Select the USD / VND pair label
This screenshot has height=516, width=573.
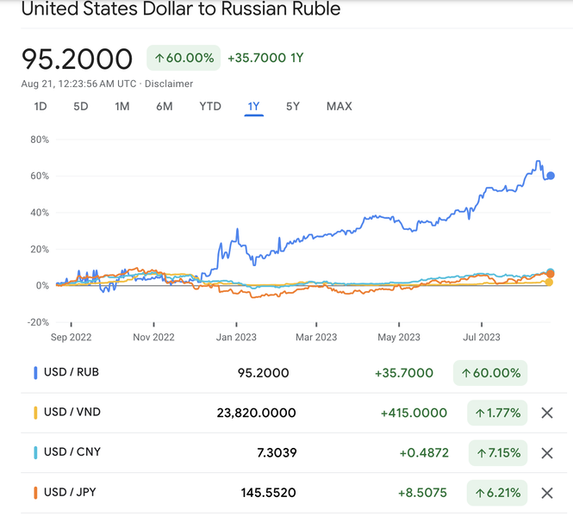click(72, 413)
